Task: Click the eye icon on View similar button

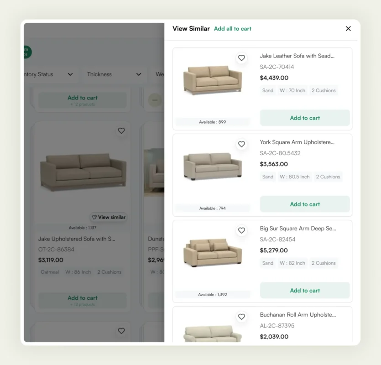Action: (x=94, y=217)
